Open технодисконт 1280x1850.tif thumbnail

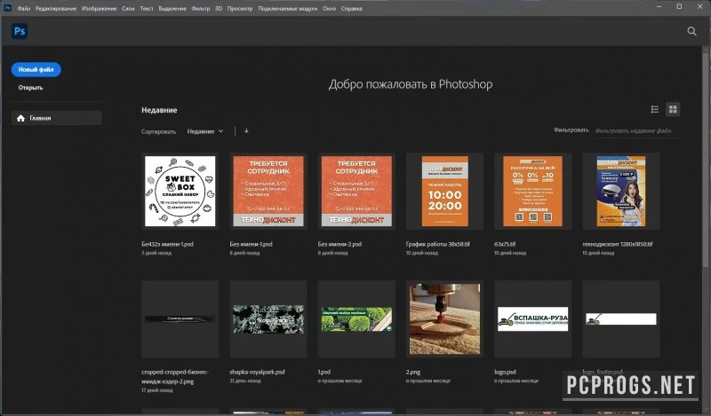pyautogui.click(x=621, y=191)
